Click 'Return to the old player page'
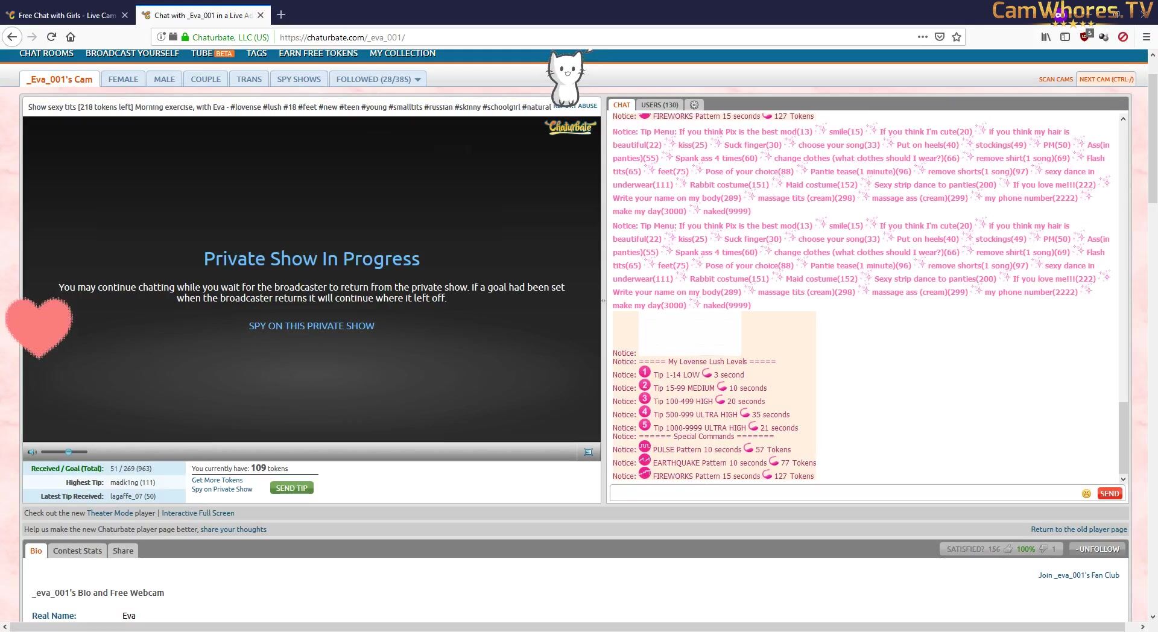Viewport: 1158px width, 632px height. click(1078, 529)
